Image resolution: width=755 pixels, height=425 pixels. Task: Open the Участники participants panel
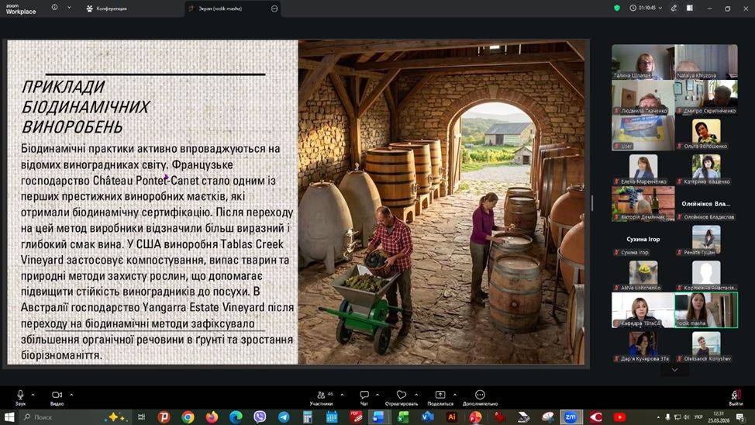320,396
